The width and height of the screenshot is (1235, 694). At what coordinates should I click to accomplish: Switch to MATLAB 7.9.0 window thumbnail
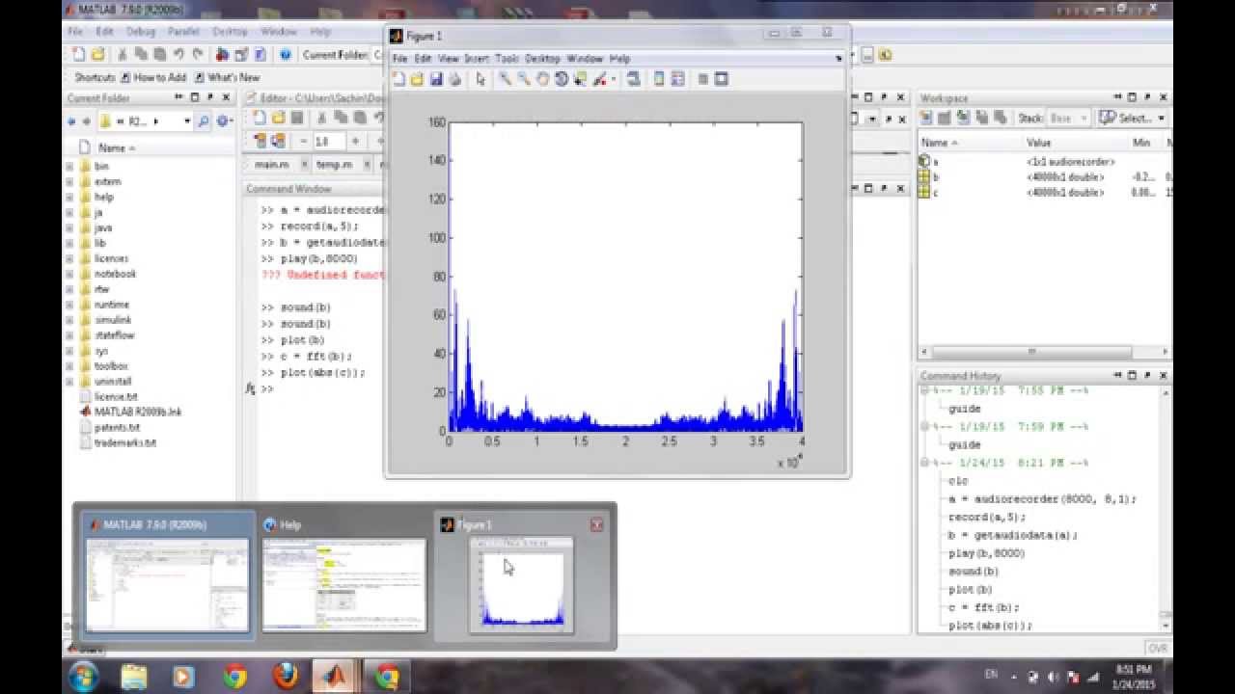(167, 577)
